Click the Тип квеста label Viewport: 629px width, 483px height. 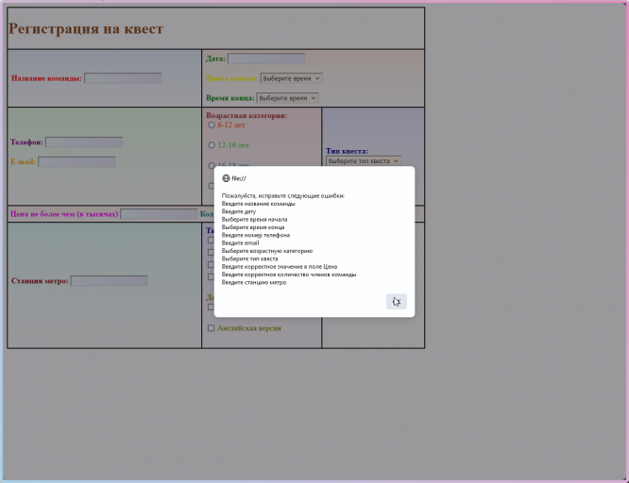point(347,151)
